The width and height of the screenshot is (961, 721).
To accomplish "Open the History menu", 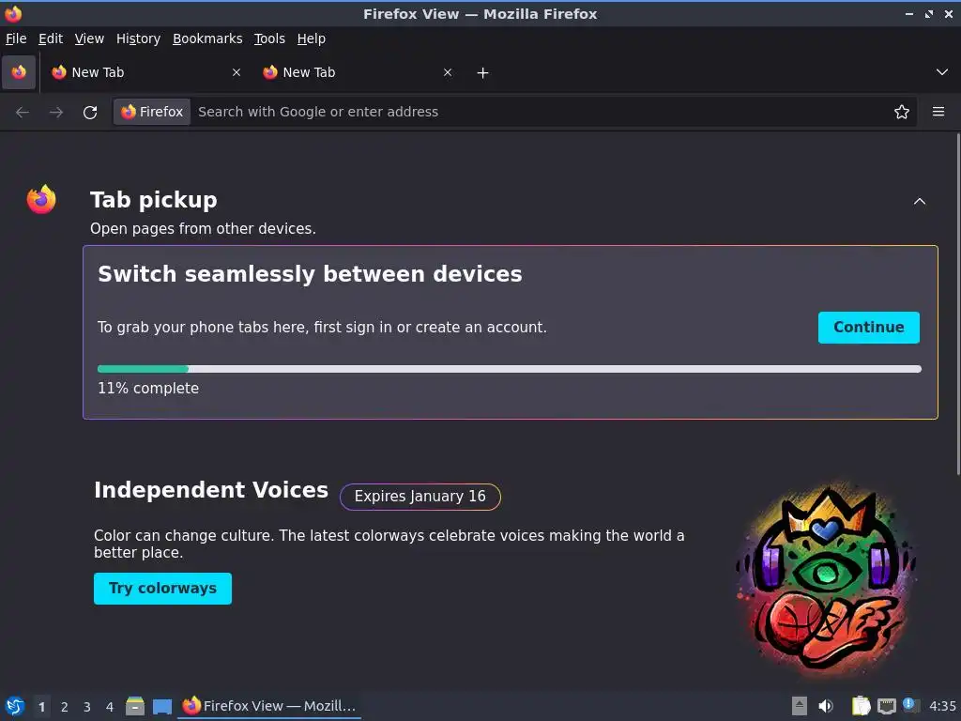I will (x=139, y=38).
